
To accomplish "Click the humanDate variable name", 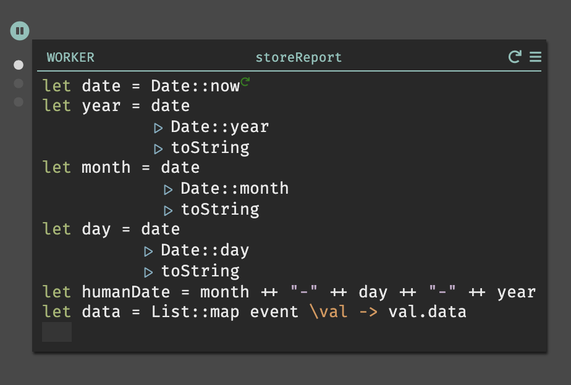I will 125,292.
